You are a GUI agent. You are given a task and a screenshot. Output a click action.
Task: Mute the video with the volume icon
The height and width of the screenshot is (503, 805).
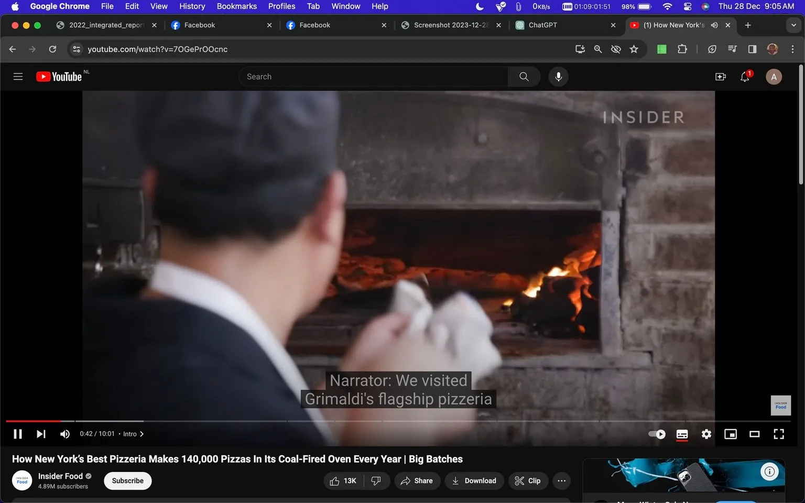coord(64,434)
